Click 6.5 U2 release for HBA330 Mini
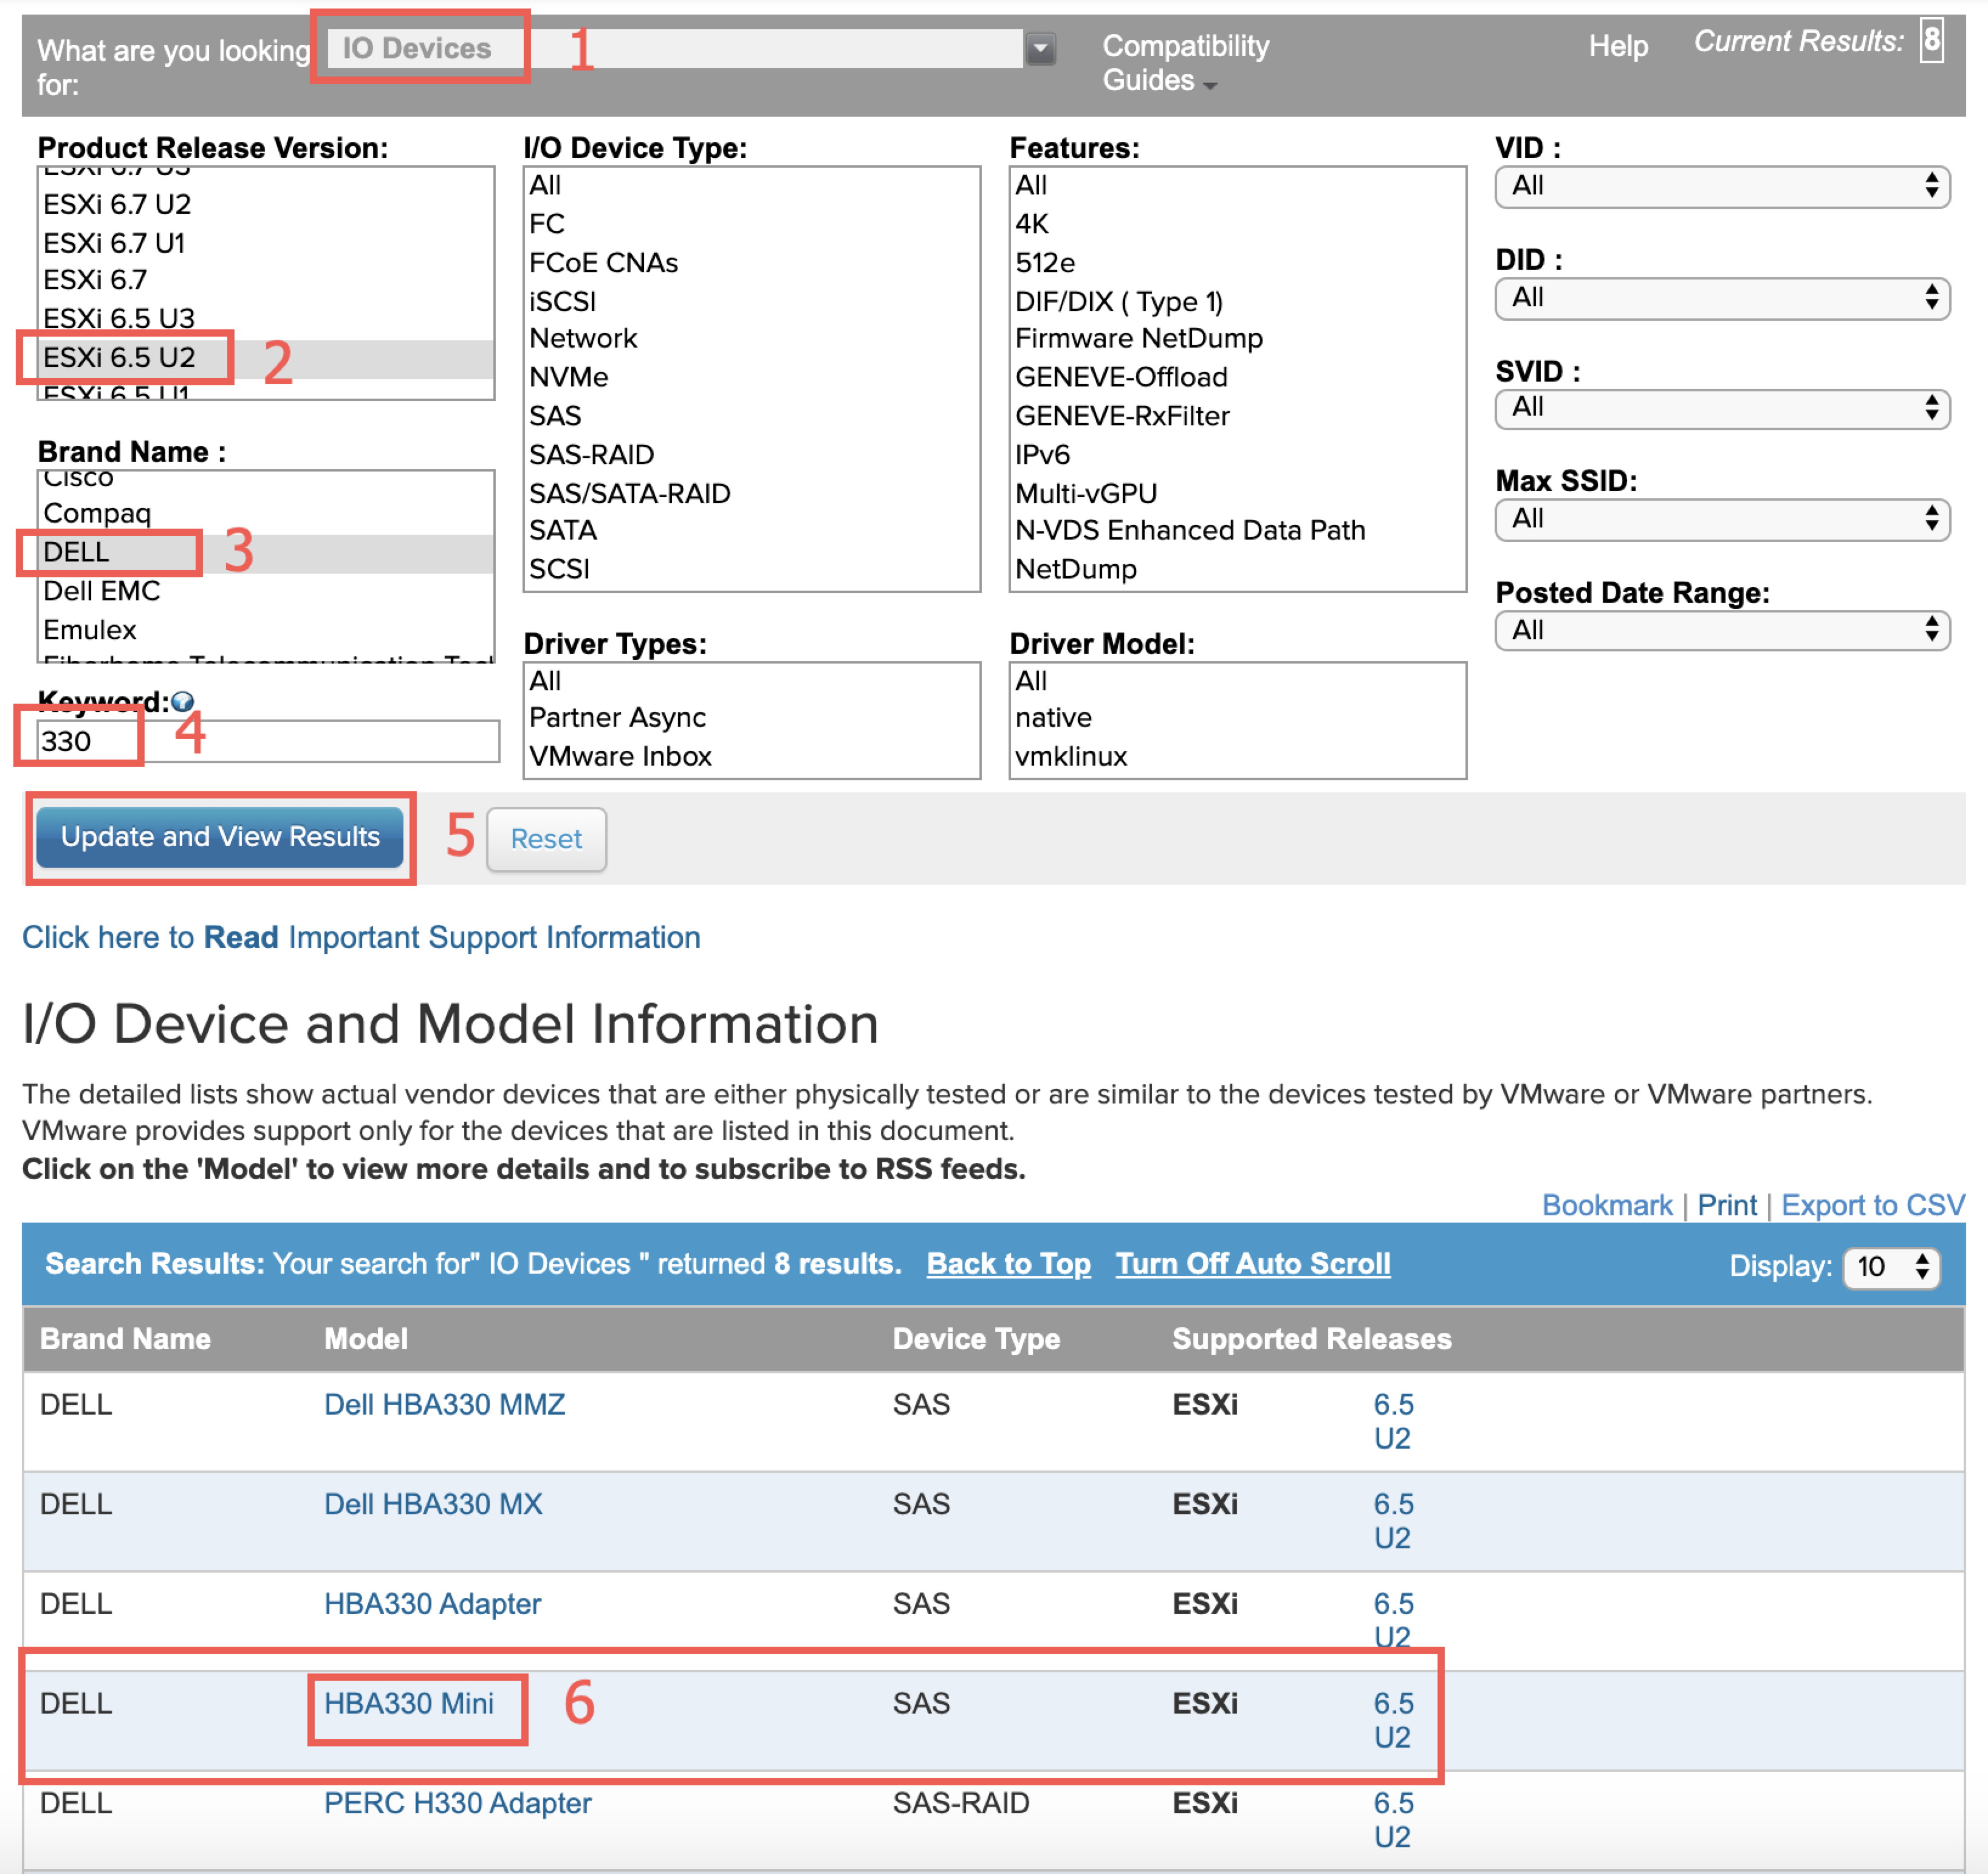The width and height of the screenshot is (1988, 1874). (1393, 1720)
